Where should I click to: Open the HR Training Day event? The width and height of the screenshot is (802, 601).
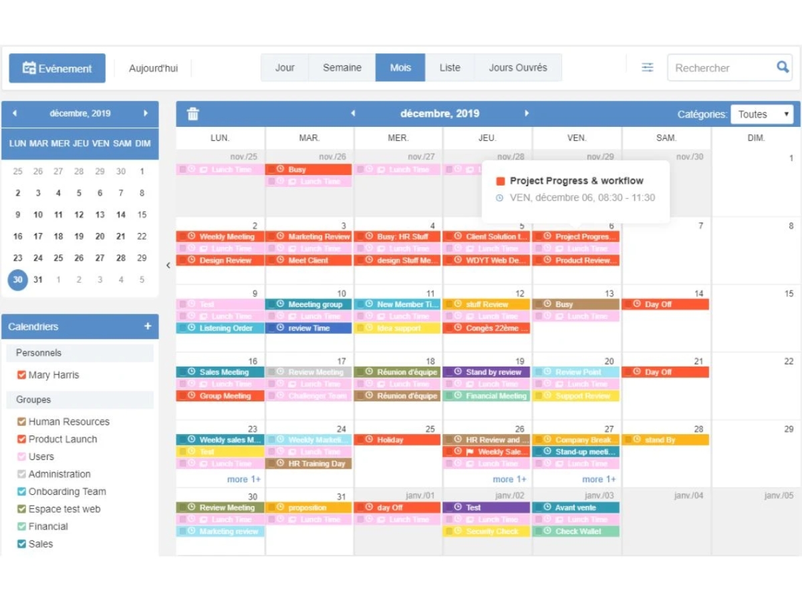(x=309, y=463)
